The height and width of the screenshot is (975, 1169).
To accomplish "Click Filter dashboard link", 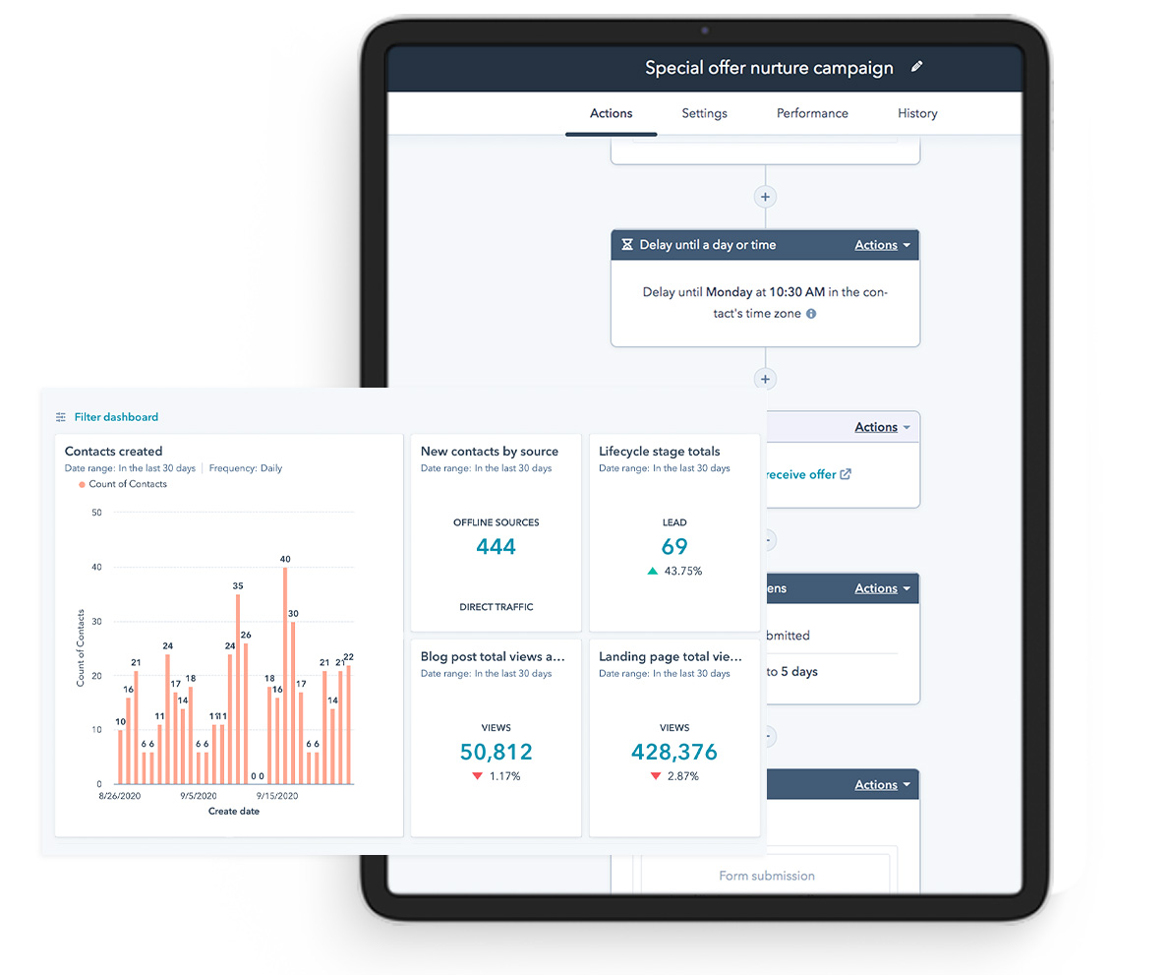I will [x=116, y=417].
